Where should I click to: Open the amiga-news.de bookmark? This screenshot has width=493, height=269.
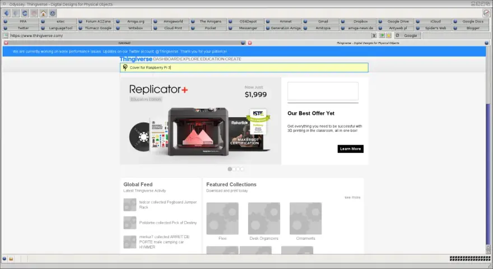click(358, 28)
